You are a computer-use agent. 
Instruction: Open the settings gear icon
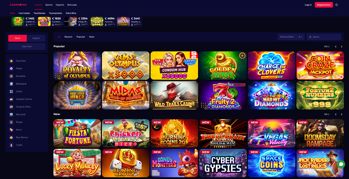coord(336,5)
